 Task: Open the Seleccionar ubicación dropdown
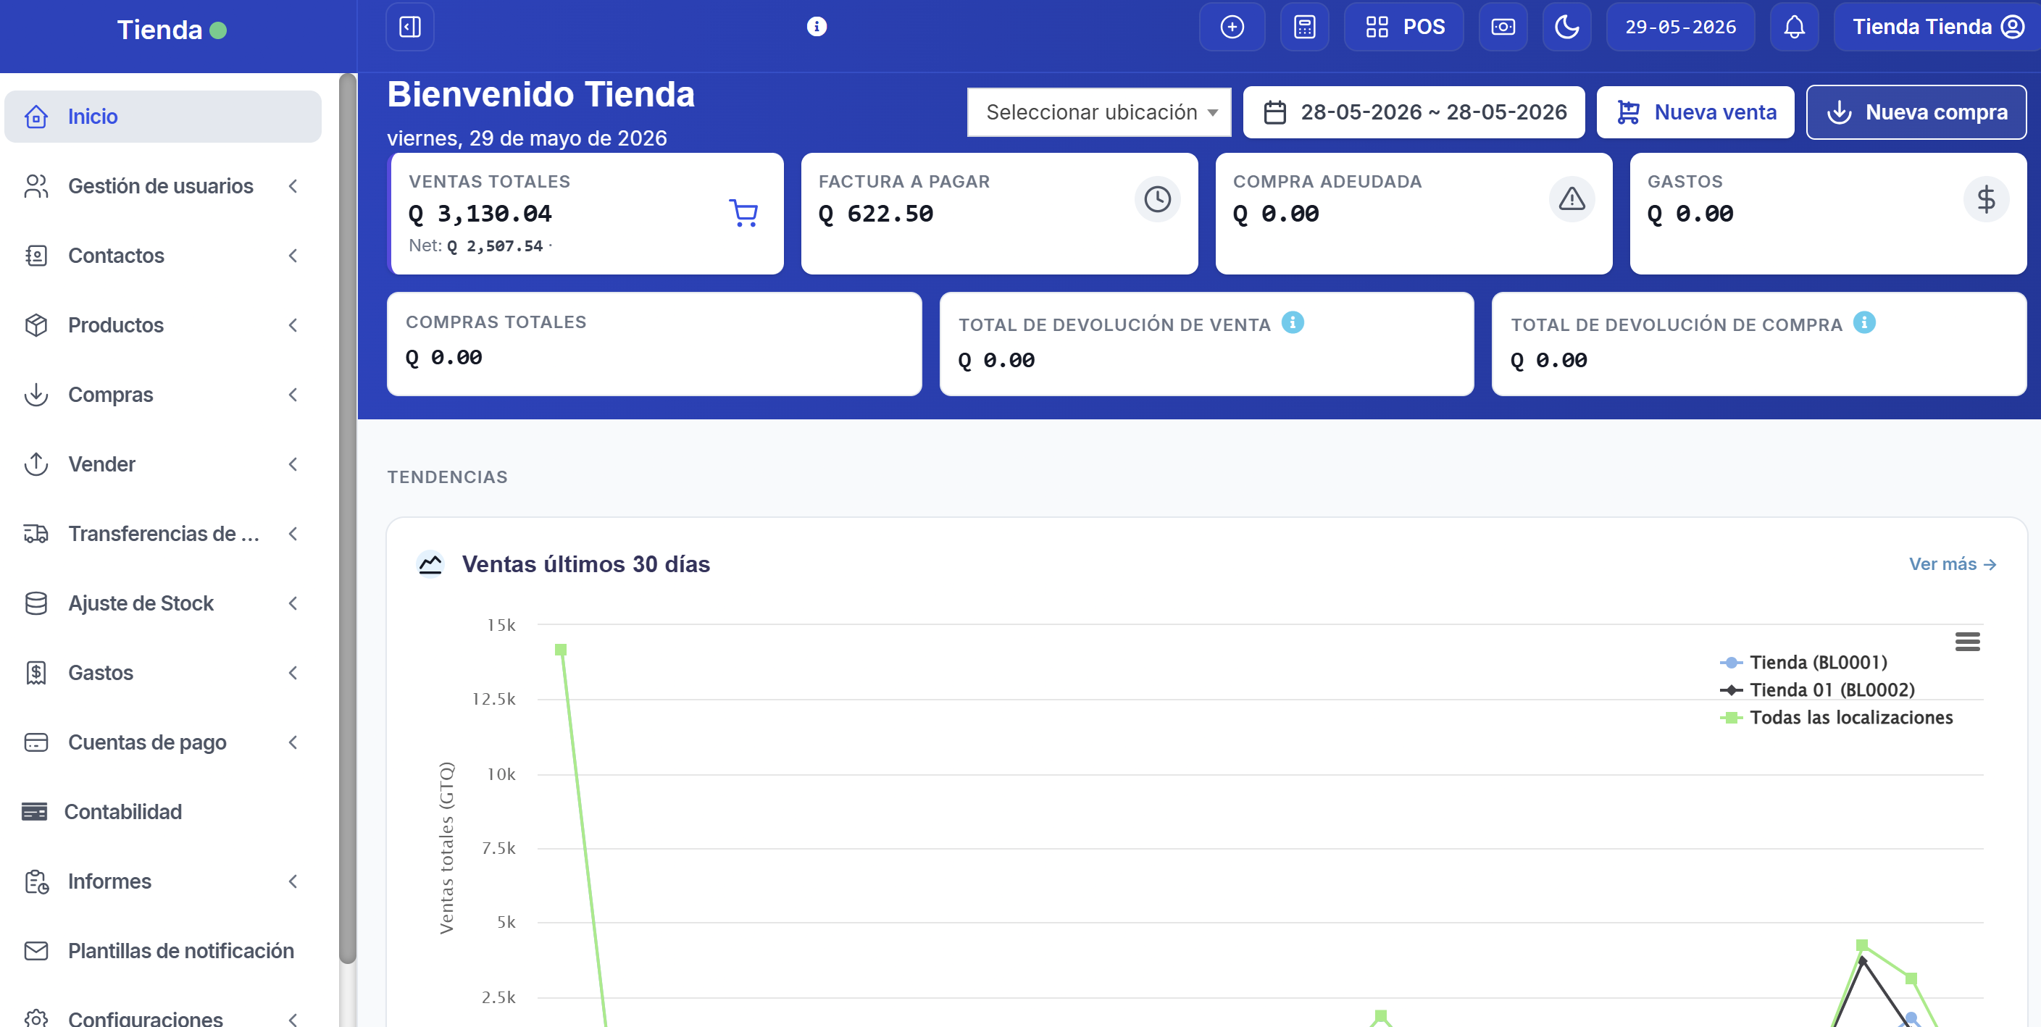click(1099, 112)
